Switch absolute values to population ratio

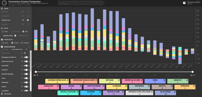[x=15, y=36]
